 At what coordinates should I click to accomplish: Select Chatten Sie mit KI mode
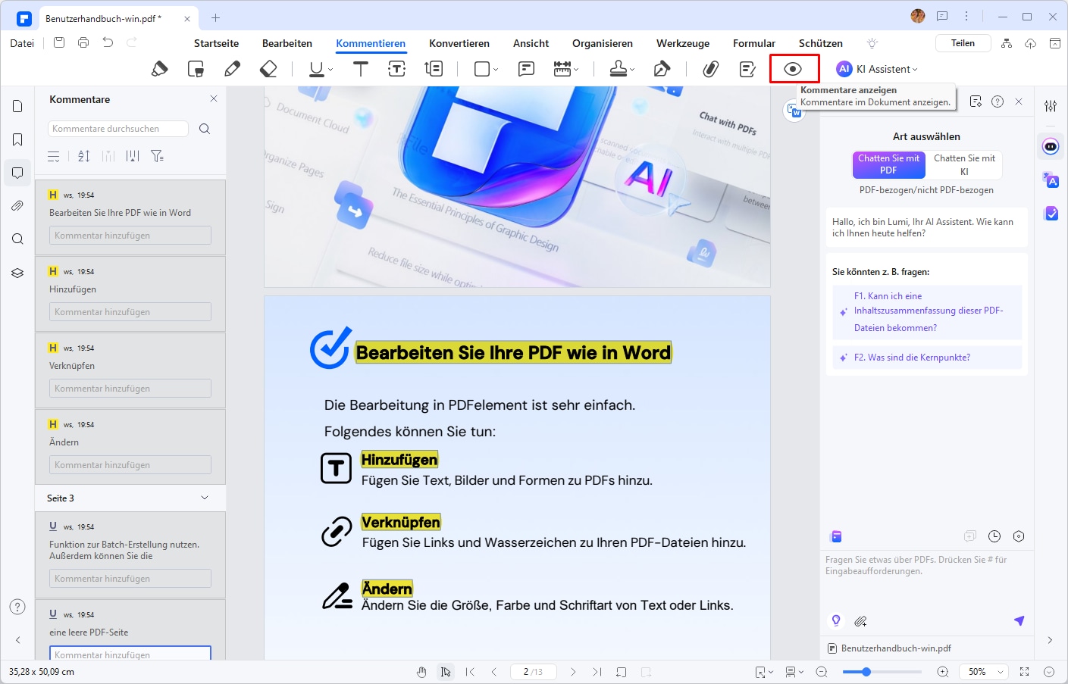pos(964,164)
